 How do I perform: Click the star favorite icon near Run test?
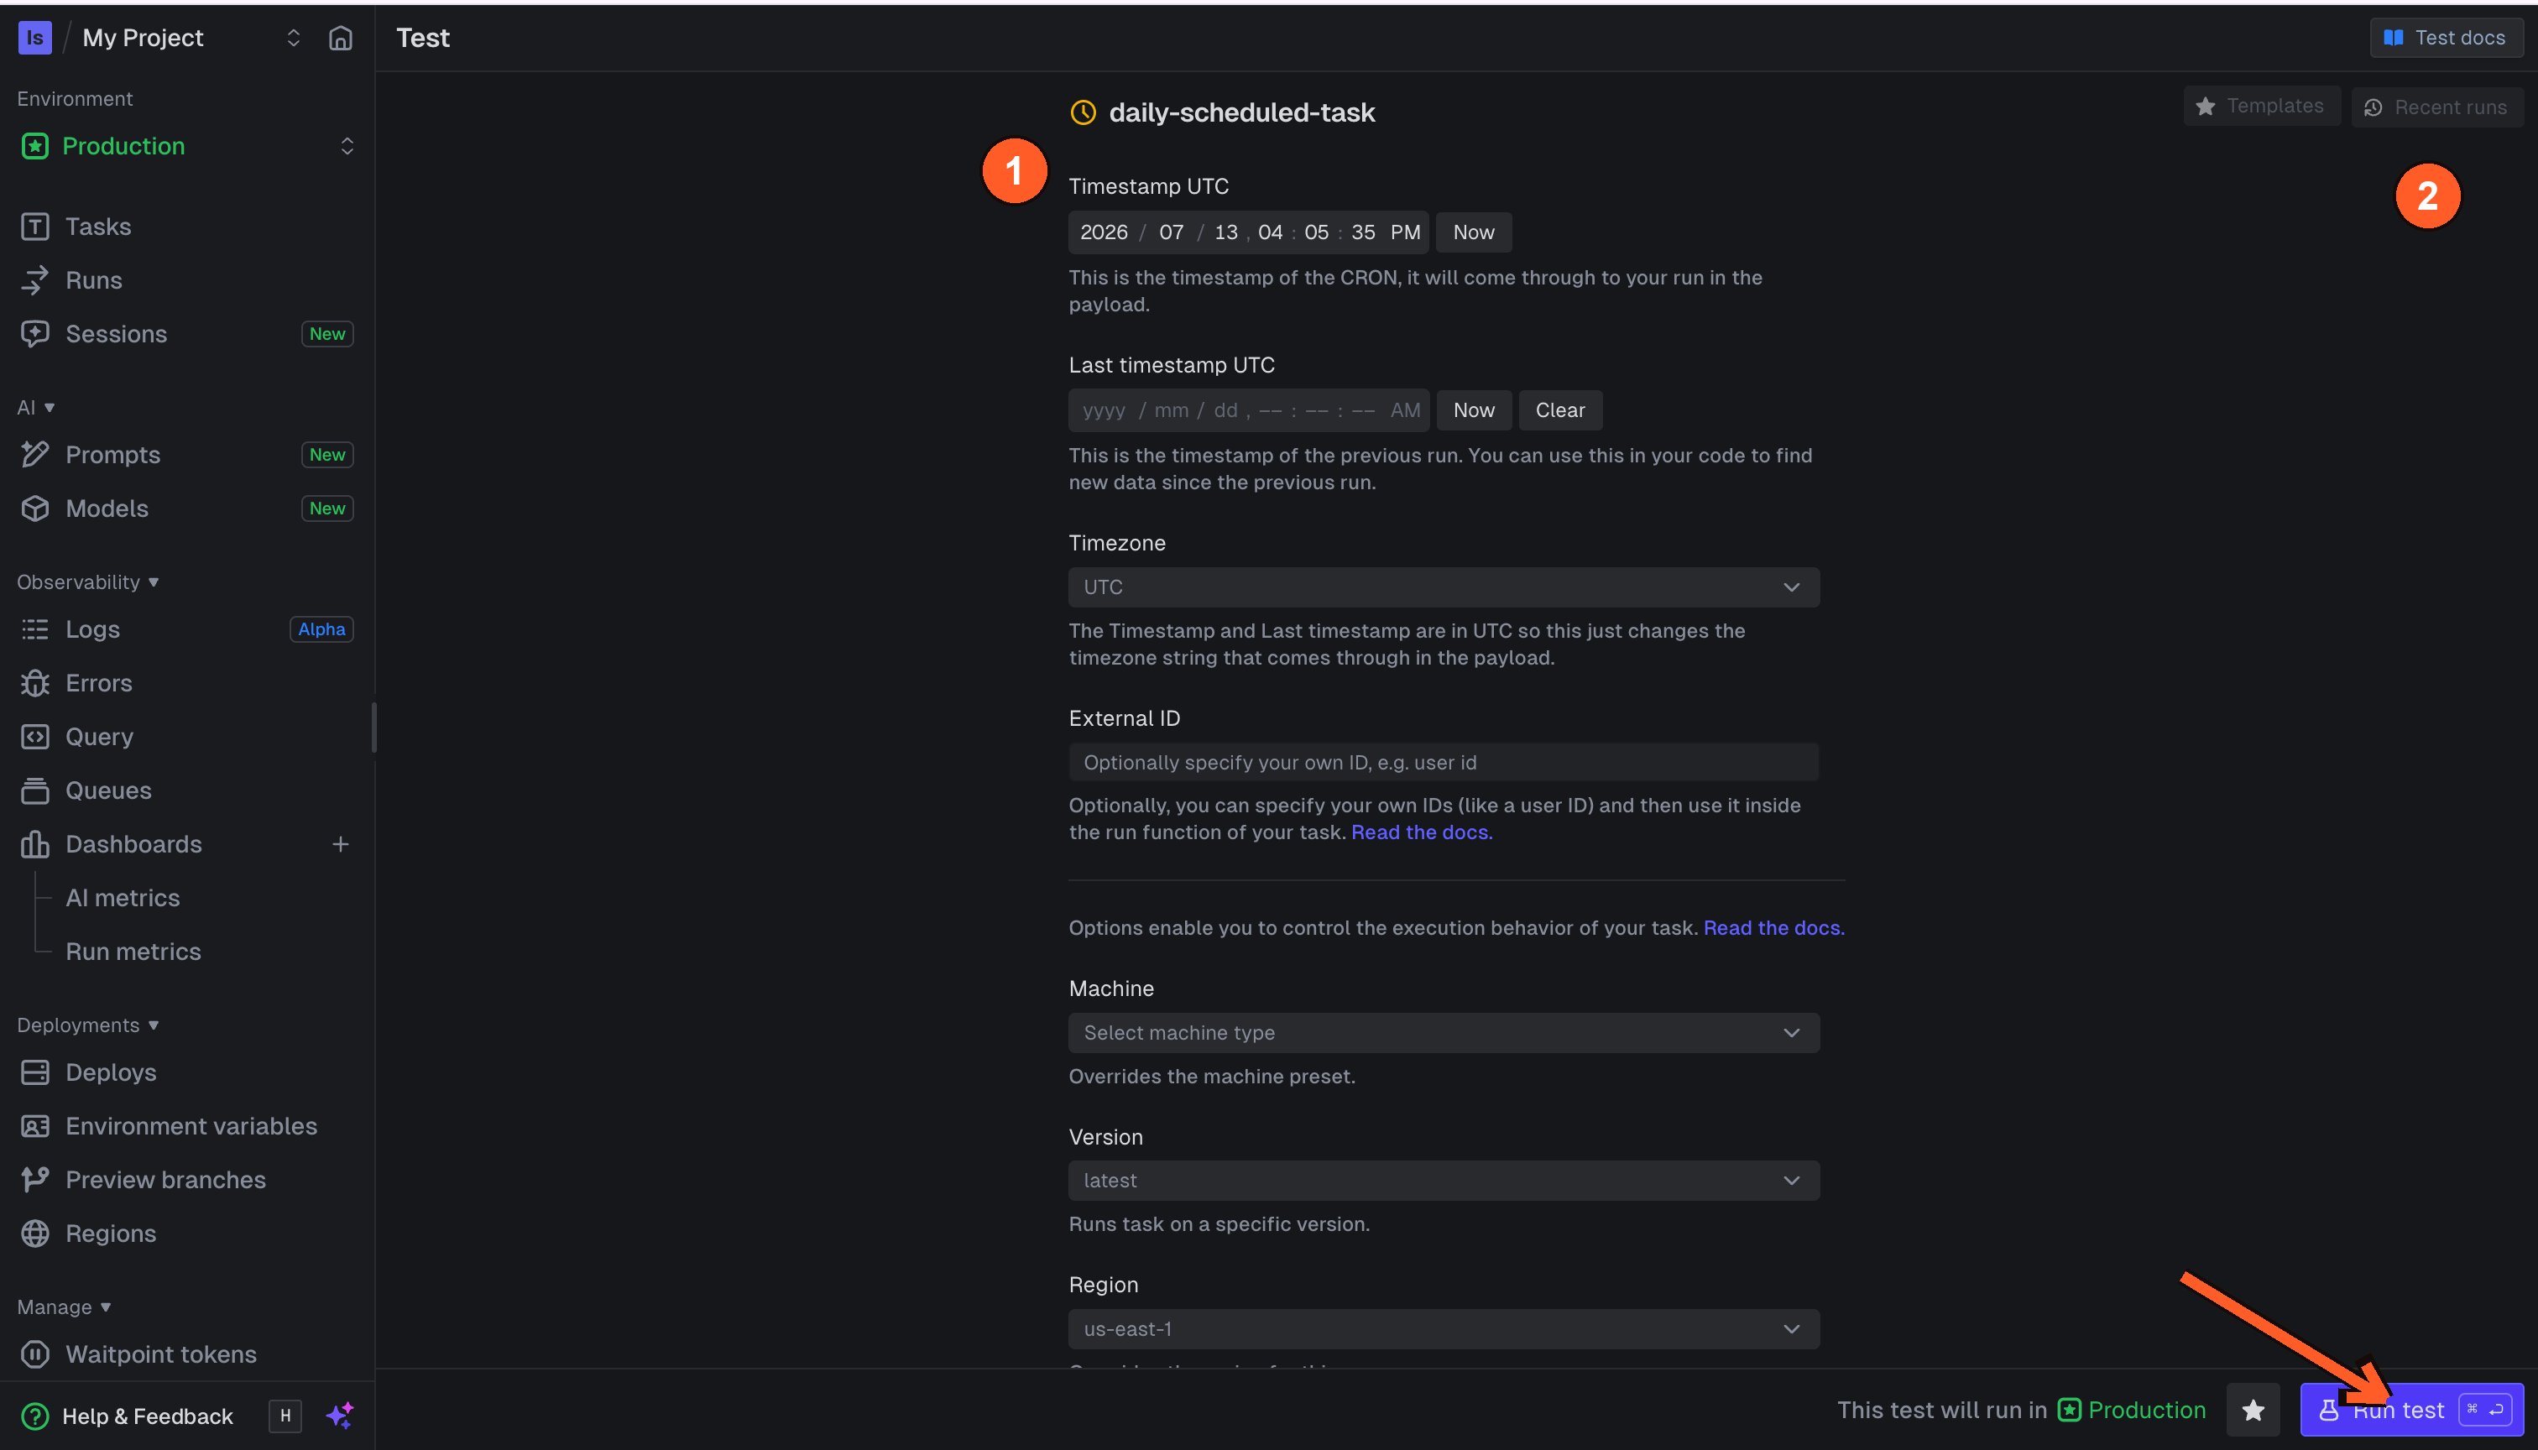click(2253, 1411)
